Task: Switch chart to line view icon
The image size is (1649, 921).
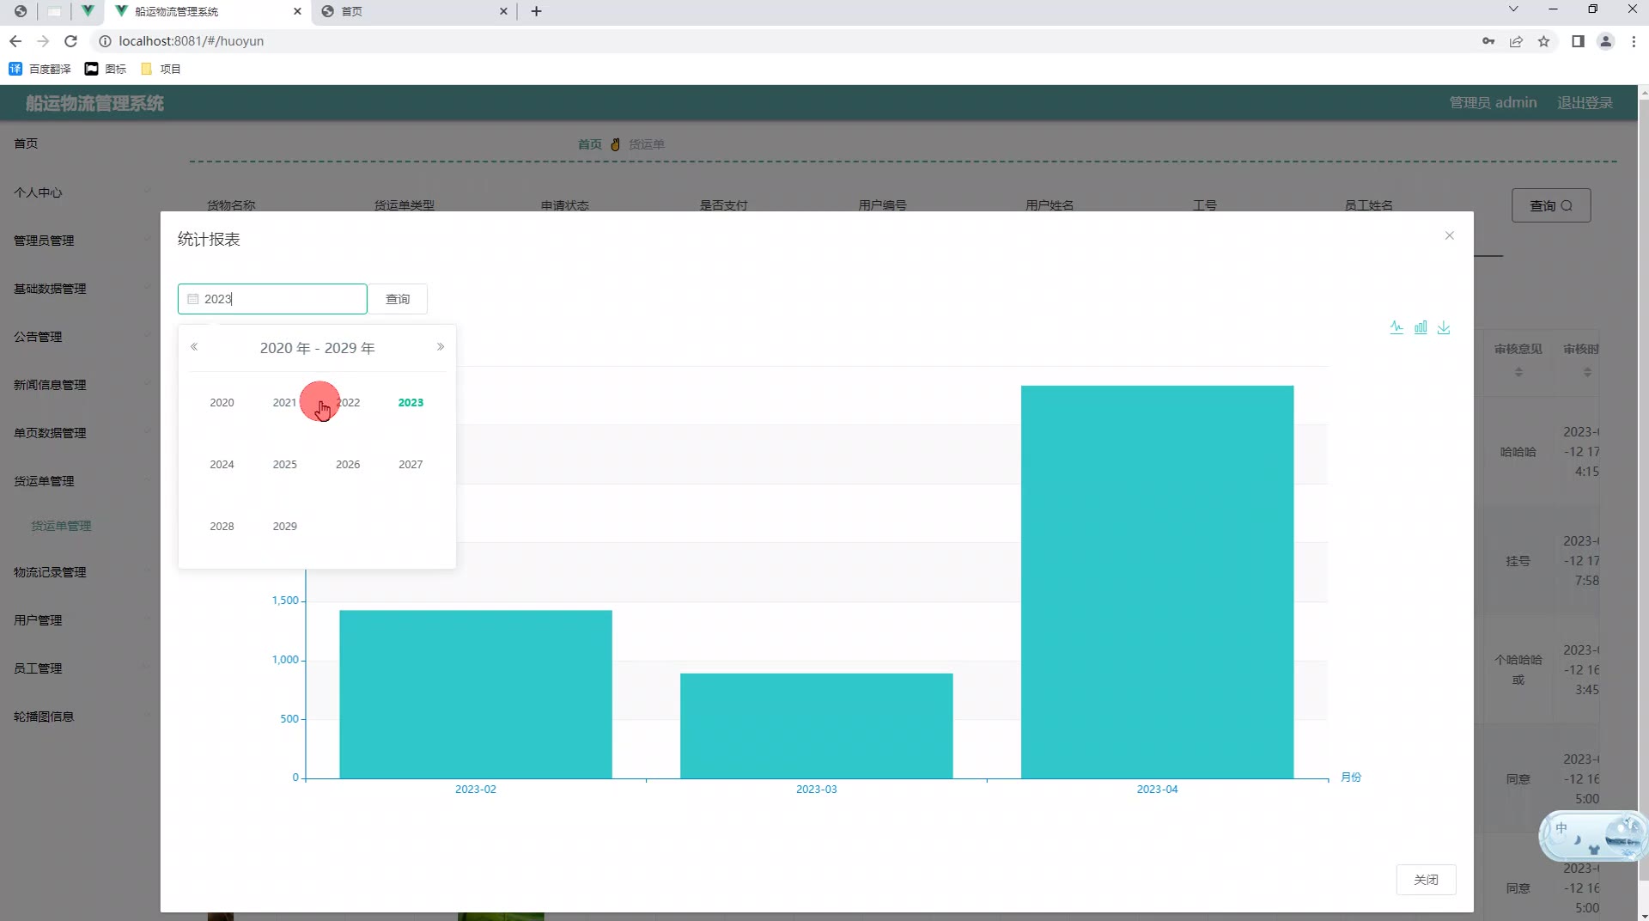Action: pos(1396,327)
